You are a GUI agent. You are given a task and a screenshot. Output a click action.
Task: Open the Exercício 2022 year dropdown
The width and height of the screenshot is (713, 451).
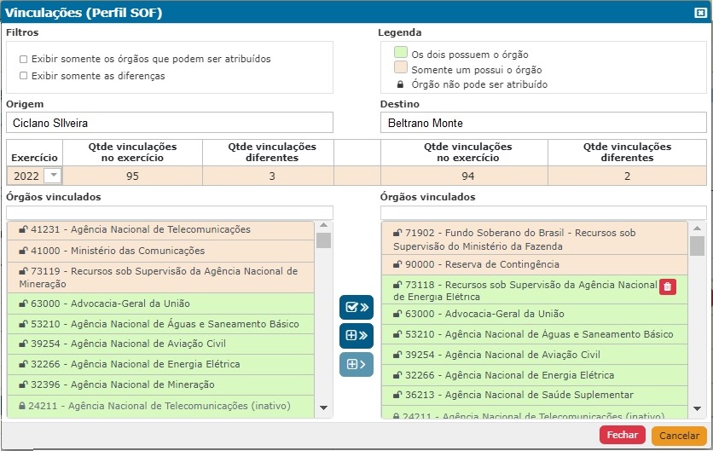click(x=53, y=176)
